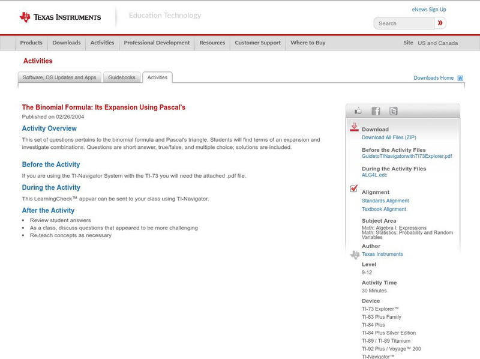Open the Customer Support menu
This screenshot has width=480, height=359.
258,43
